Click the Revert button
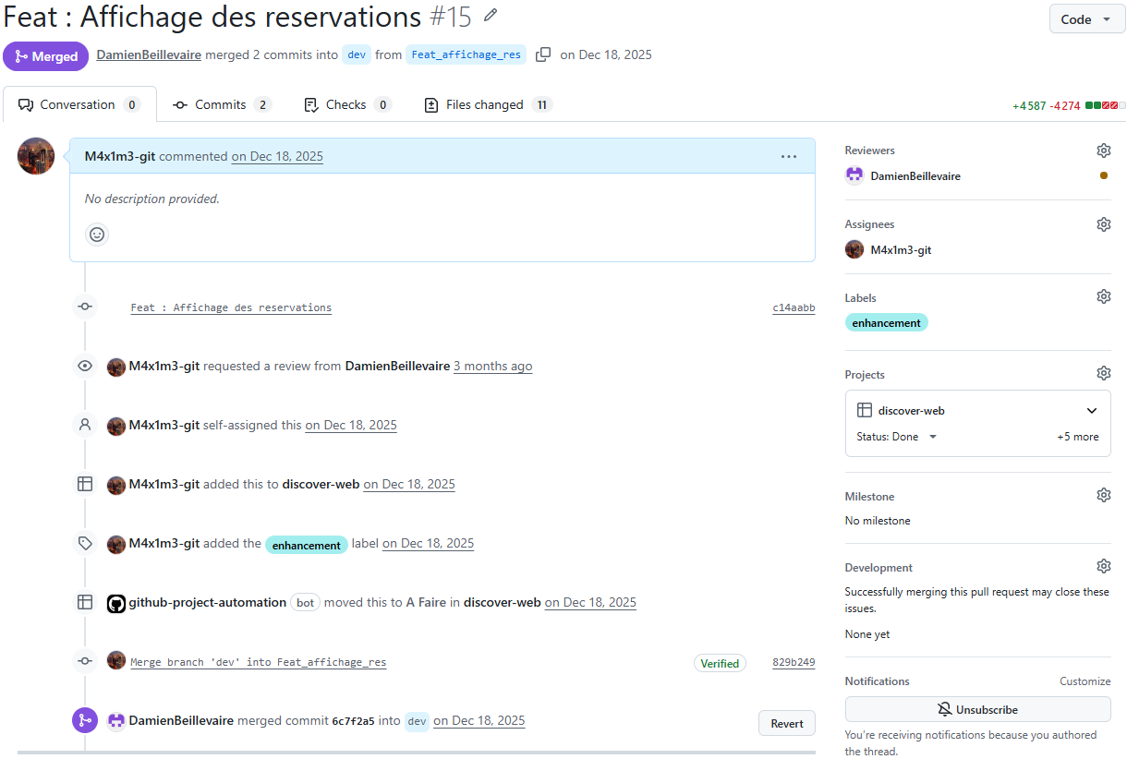This screenshot has height=759, width=1127. (x=786, y=723)
